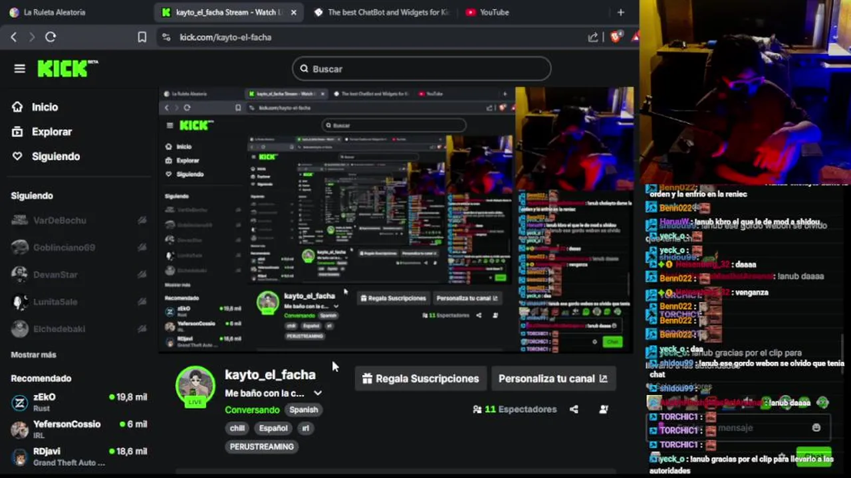The height and width of the screenshot is (478, 851).
Task: Click kayto_el_facha LIVE avatar
Action: pos(195,386)
